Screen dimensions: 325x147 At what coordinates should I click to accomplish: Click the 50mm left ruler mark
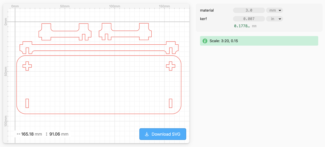(6, 71)
